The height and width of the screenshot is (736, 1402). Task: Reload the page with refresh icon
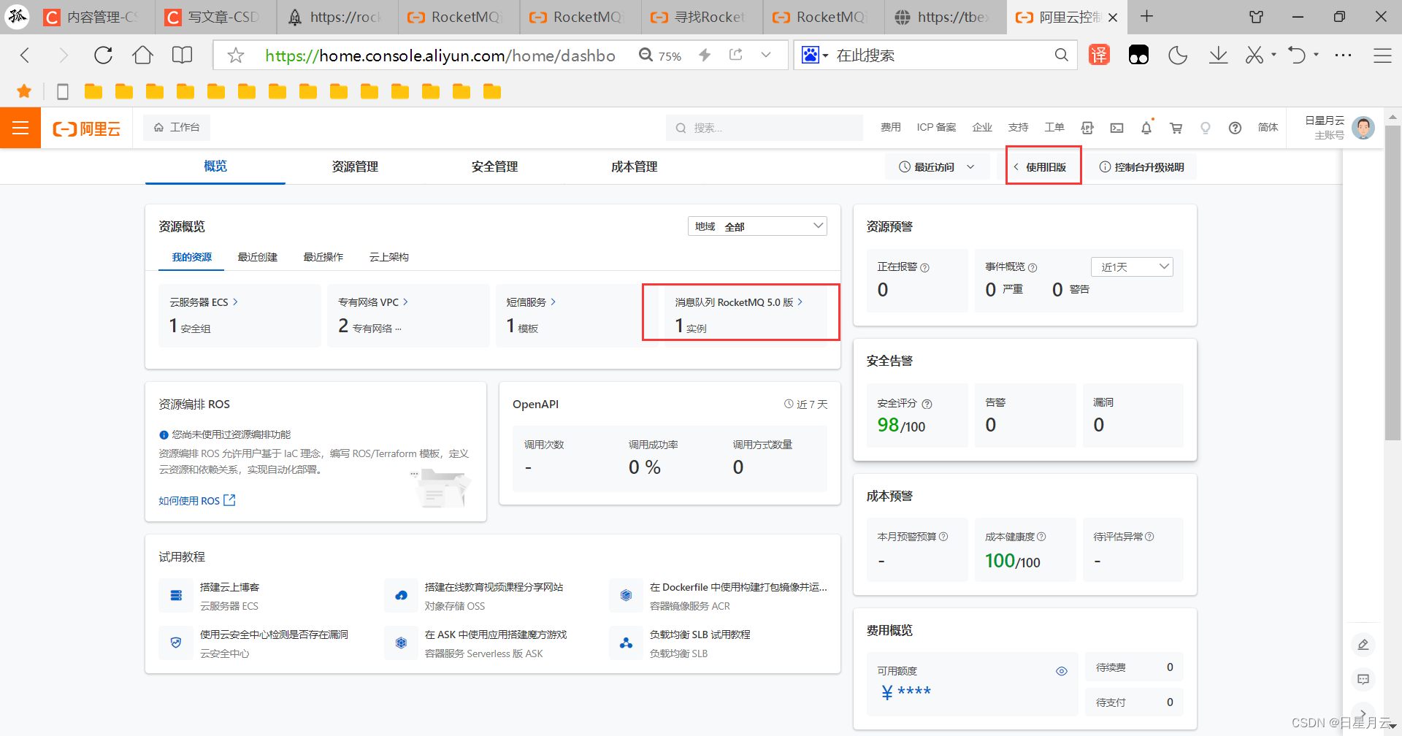tap(103, 55)
